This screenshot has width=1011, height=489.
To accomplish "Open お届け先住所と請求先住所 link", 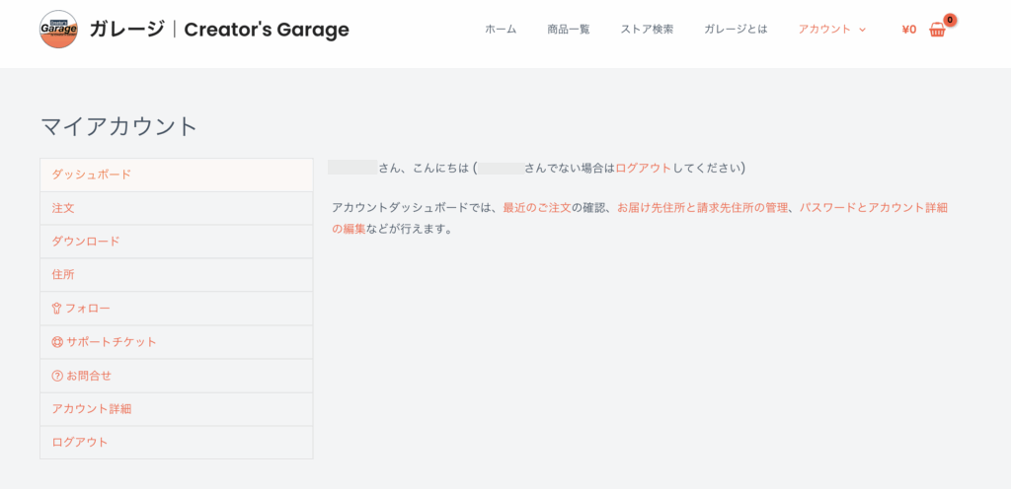I will 703,208.
